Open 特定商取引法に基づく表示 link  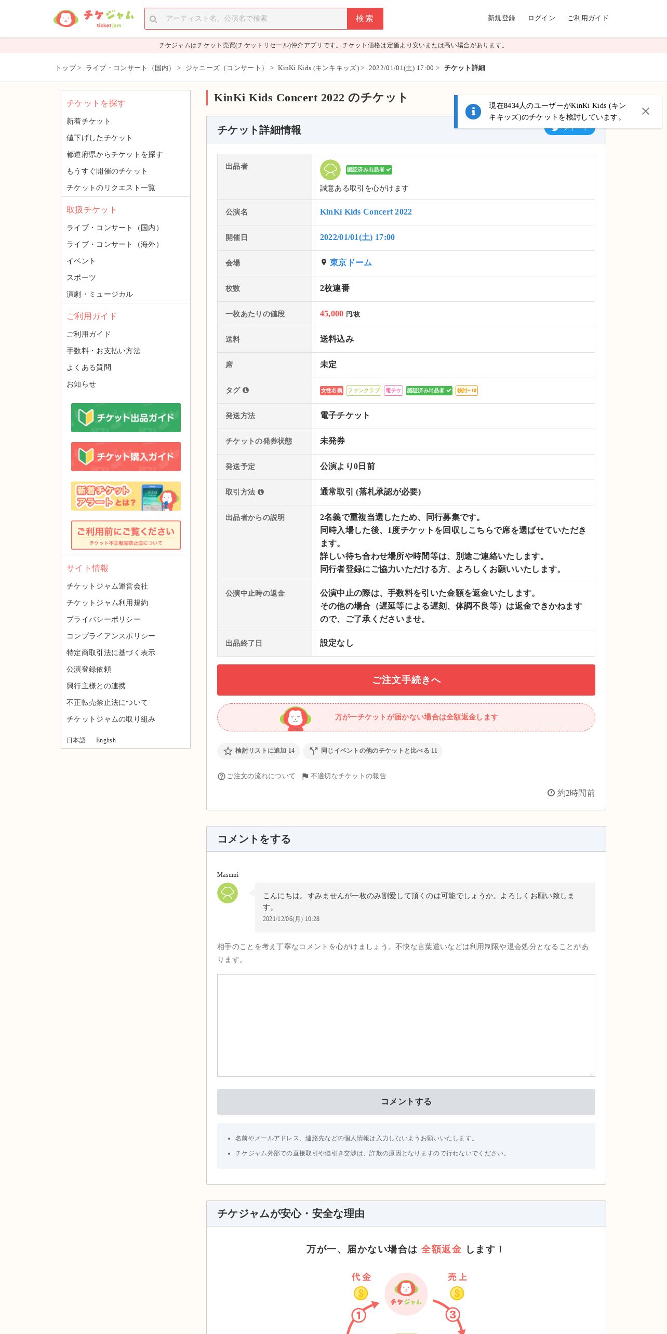click(x=111, y=652)
